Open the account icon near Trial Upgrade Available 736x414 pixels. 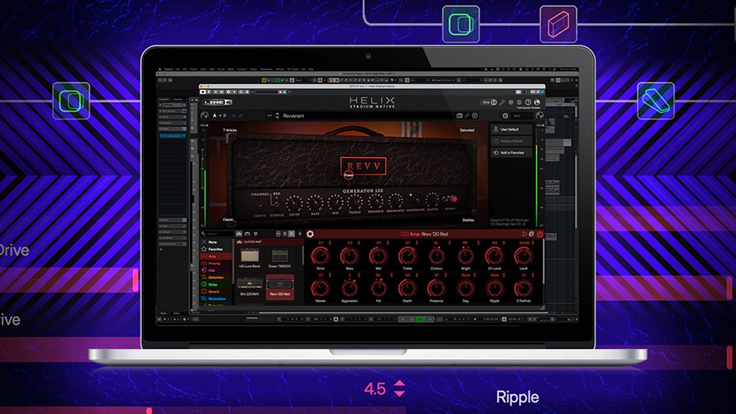537,102
